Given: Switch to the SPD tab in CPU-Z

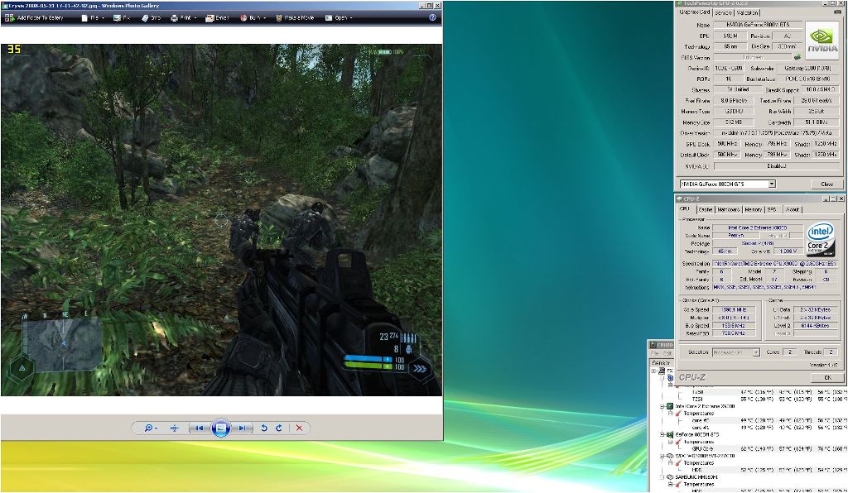Looking at the screenshot, I should click(772, 209).
